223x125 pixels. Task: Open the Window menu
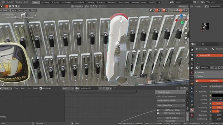[x=18, y=2]
